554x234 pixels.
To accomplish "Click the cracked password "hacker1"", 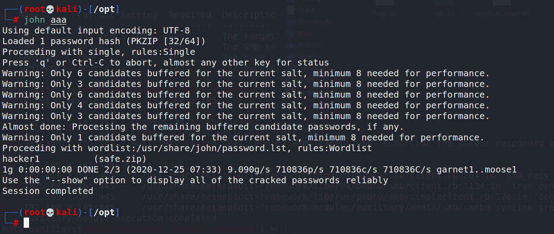I will click(21, 159).
